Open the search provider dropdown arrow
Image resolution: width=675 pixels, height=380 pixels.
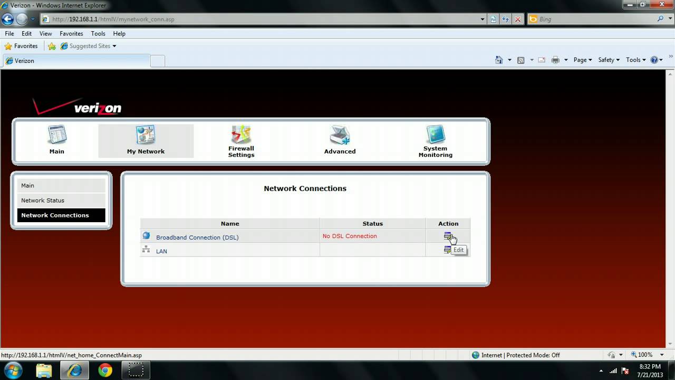pos(670,19)
